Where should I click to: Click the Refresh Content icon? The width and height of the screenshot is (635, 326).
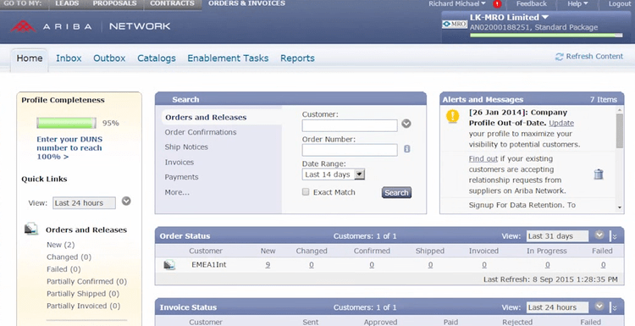click(560, 57)
